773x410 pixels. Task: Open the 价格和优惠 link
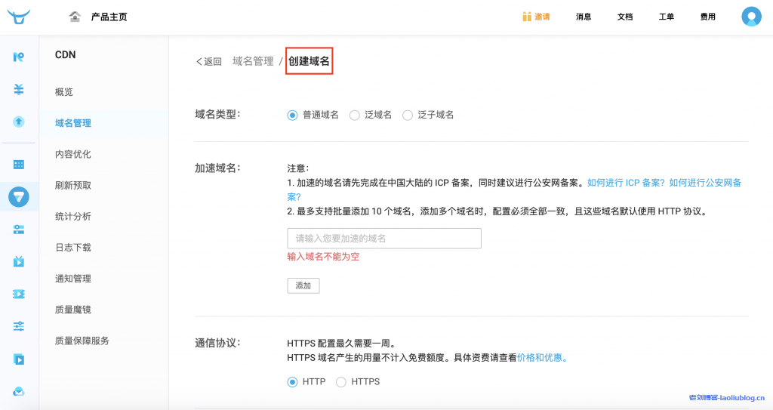point(542,358)
